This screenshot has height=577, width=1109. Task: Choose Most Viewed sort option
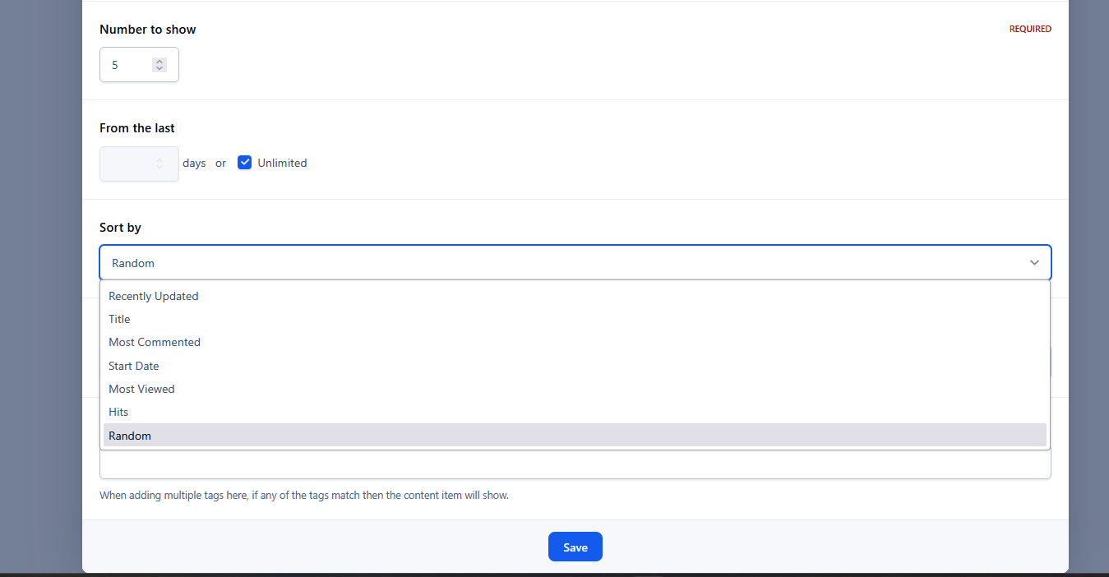575,389
